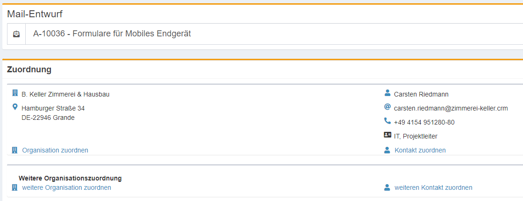Click the ID card icon by IT, Projektleiter
The width and height of the screenshot is (523, 201).
tap(387, 135)
